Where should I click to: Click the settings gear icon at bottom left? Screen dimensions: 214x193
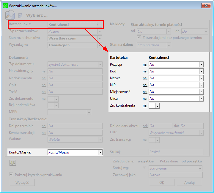13,163
